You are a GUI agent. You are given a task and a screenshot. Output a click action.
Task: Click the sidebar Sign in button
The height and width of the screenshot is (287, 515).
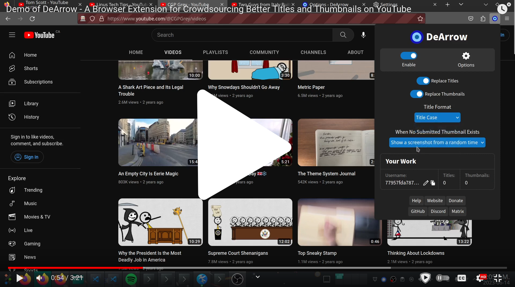pyautogui.click(x=27, y=157)
